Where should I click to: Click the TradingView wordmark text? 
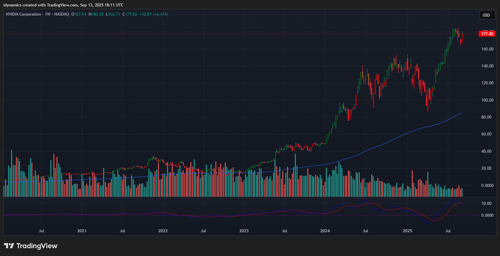[37, 246]
